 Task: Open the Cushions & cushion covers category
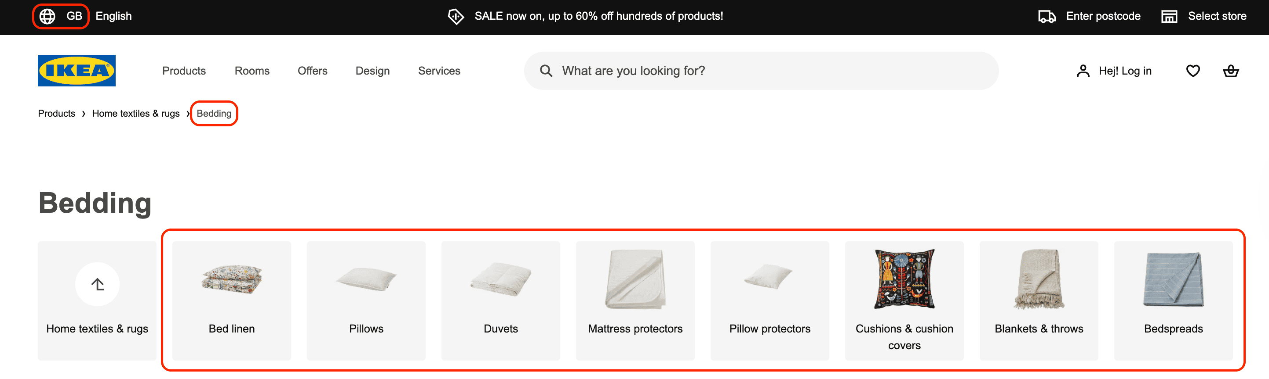click(x=904, y=300)
